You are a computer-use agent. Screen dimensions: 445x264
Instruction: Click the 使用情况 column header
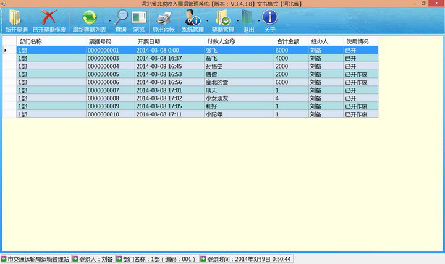coord(361,41)
